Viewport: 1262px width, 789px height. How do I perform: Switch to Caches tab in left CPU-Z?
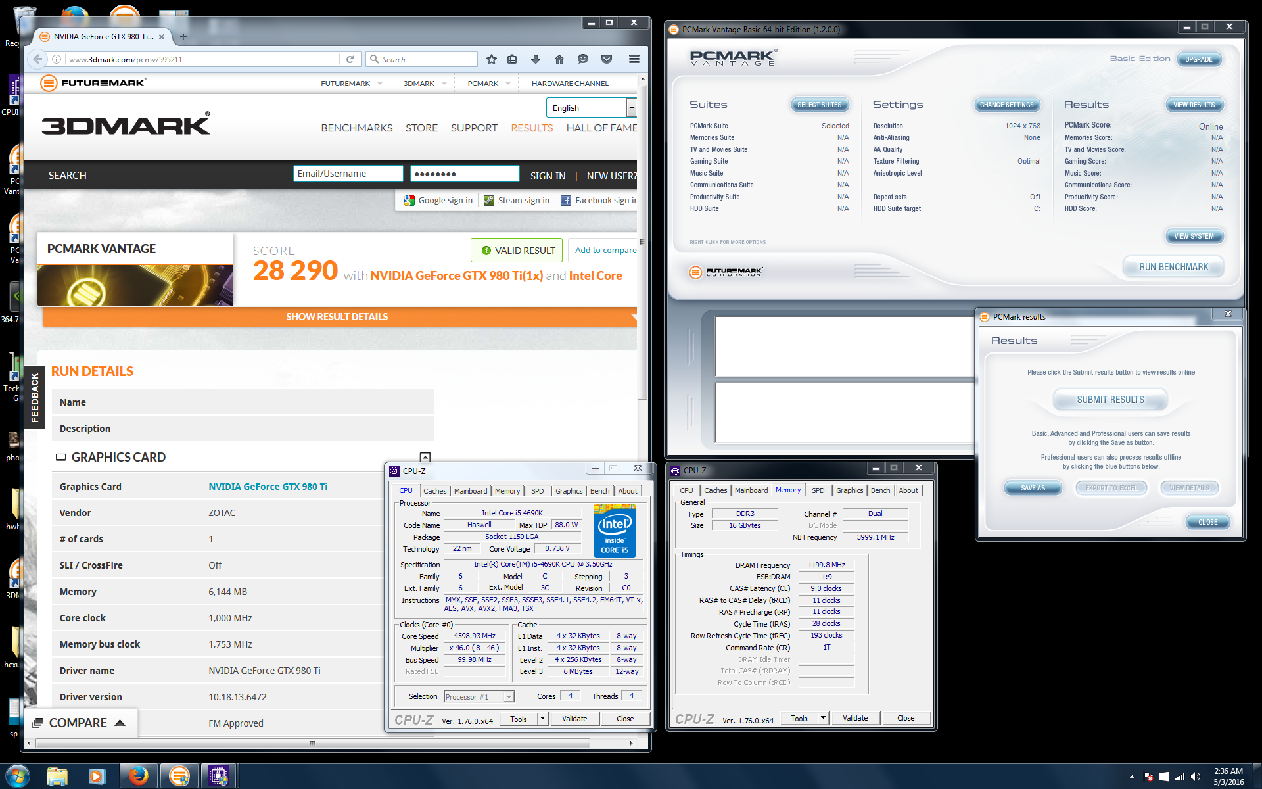[434, 491]
